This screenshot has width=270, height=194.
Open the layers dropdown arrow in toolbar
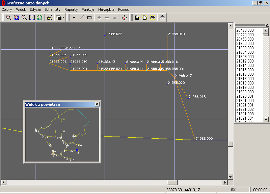(x=63, y=18)
